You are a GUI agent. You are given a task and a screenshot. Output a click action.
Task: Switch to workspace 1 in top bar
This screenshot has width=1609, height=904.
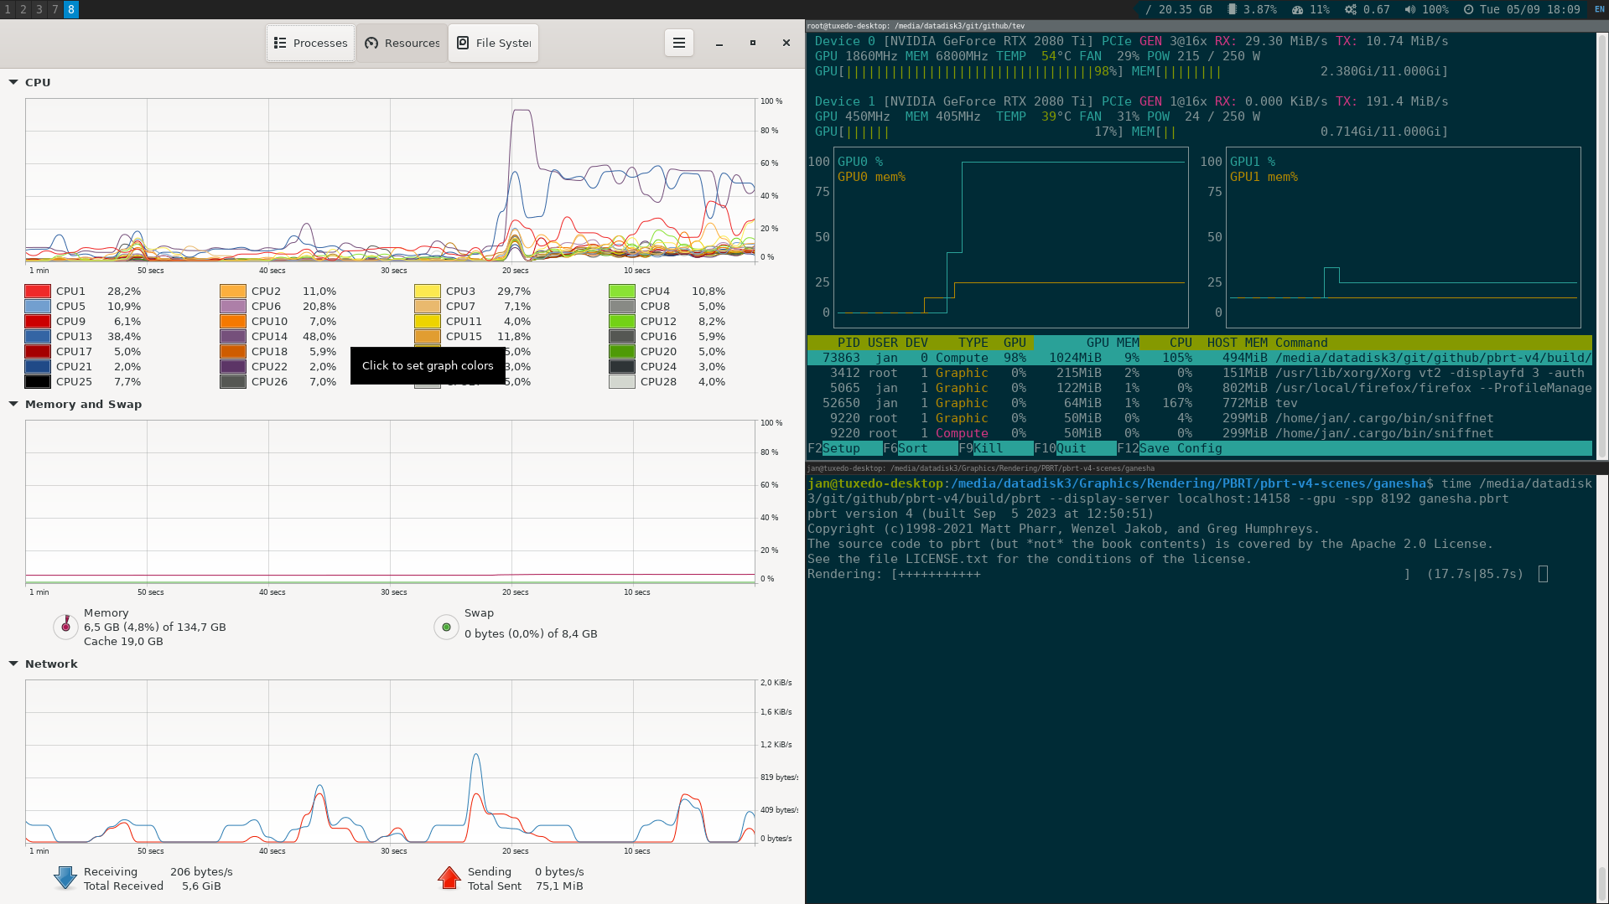pyautogui.click(x=8, y=9)
